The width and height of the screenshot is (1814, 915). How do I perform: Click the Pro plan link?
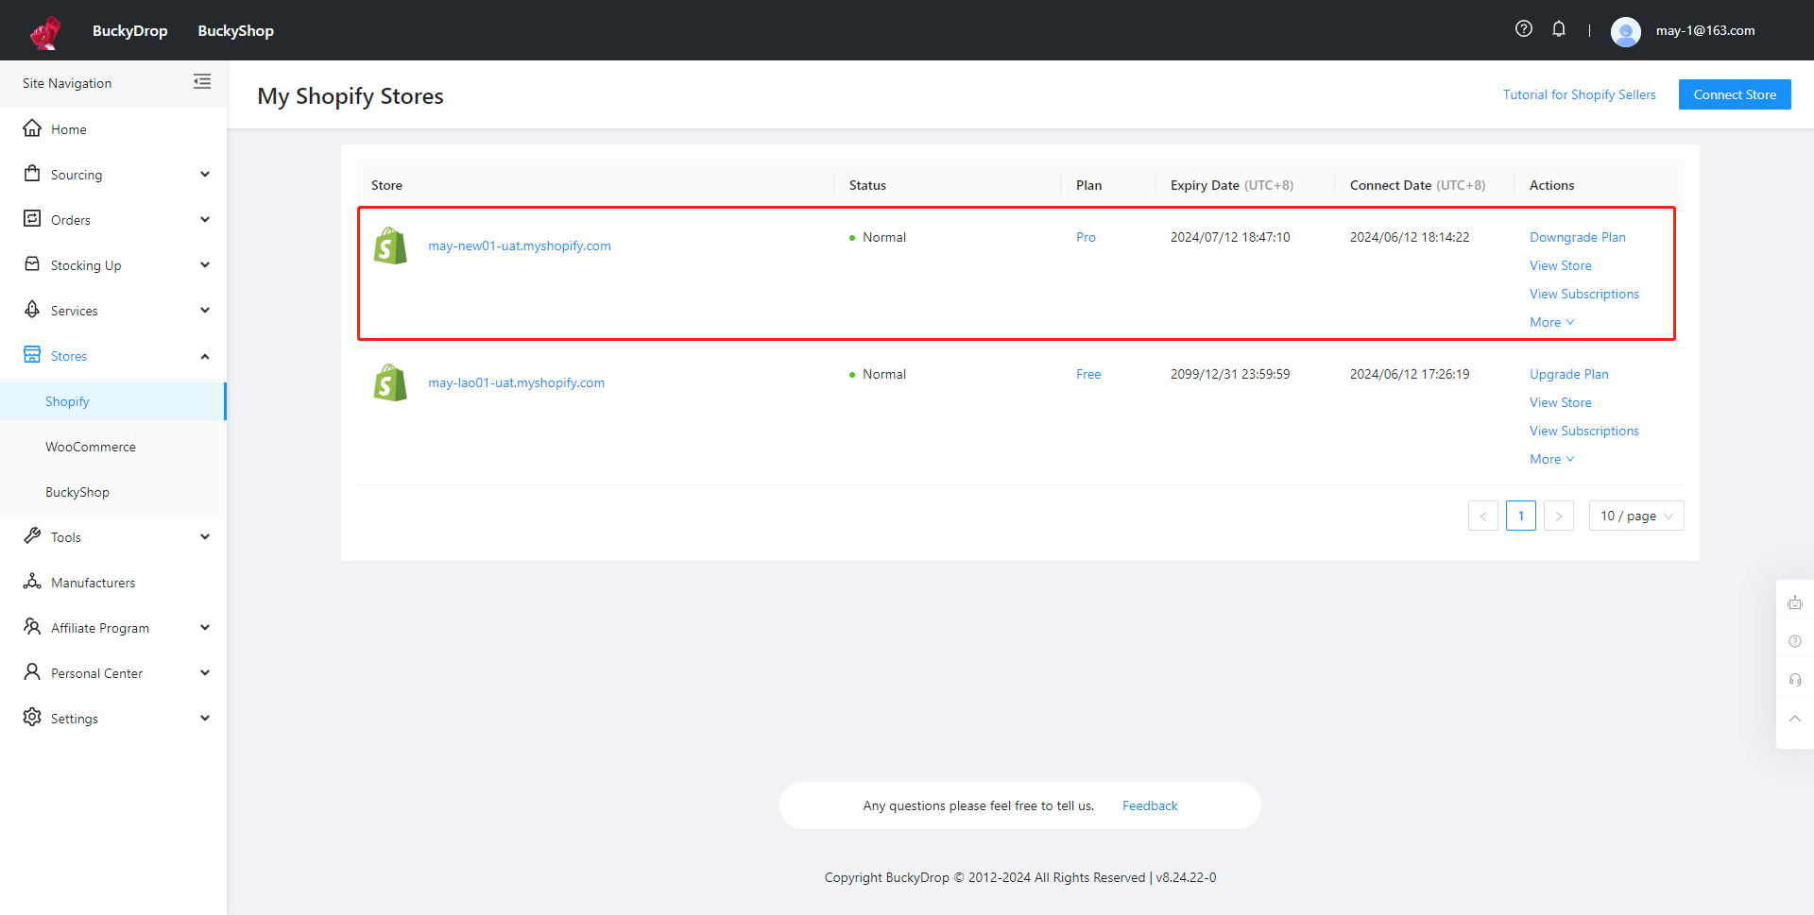pos(1087,237)
